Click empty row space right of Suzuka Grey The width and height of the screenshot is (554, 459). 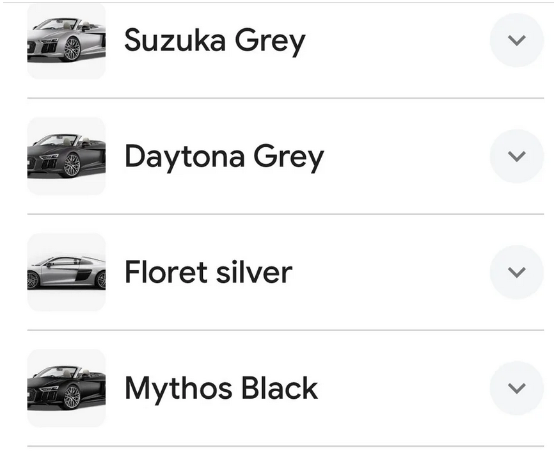coord(397,41)
